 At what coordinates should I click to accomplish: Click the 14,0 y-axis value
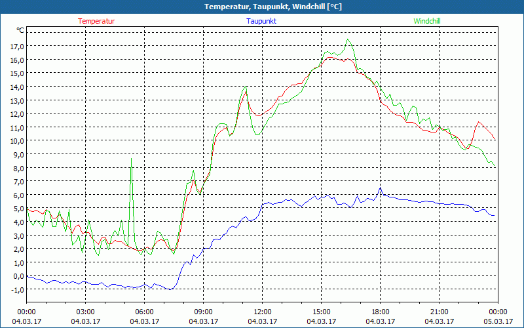[17, 87]
